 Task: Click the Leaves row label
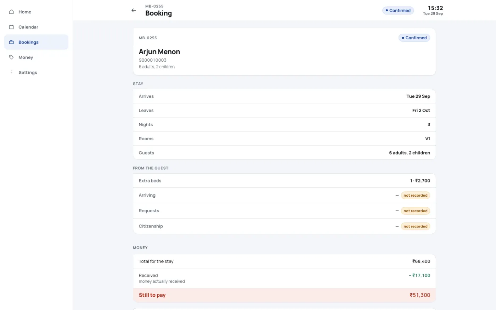click(x=146, y=111)
